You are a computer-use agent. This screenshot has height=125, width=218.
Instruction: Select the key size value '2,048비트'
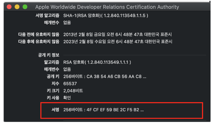(73, 91)
